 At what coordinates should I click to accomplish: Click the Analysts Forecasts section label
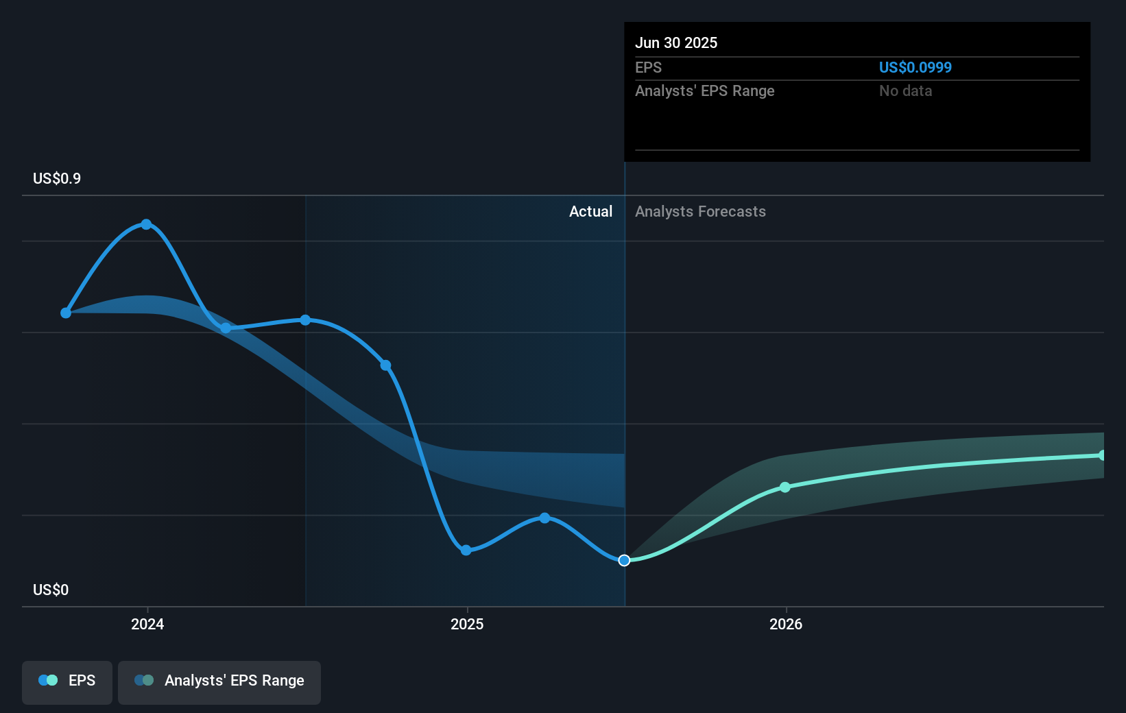700,212
